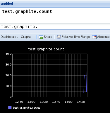The height and width of the screenshot is (113, 110).
Task: Click the 13:00 time axis label
Action: click(31, 102)
